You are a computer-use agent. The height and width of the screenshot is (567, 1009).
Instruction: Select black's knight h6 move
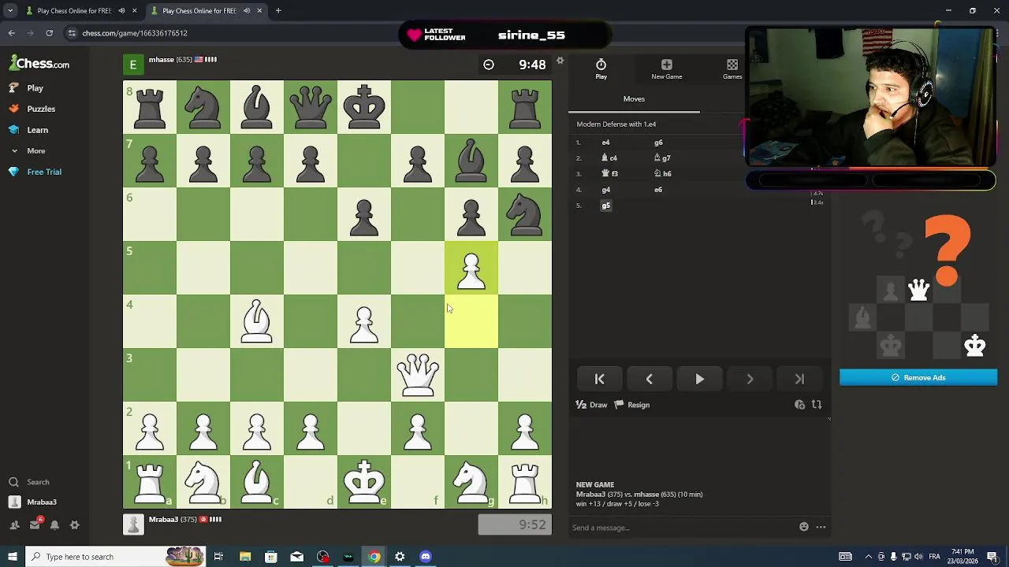pos(663,174)
